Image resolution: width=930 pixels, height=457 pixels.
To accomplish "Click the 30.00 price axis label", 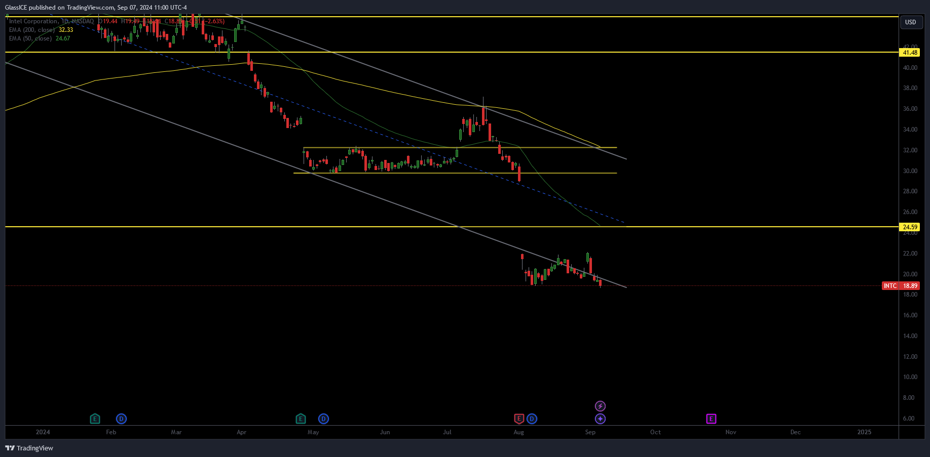I will click(910, 171).
